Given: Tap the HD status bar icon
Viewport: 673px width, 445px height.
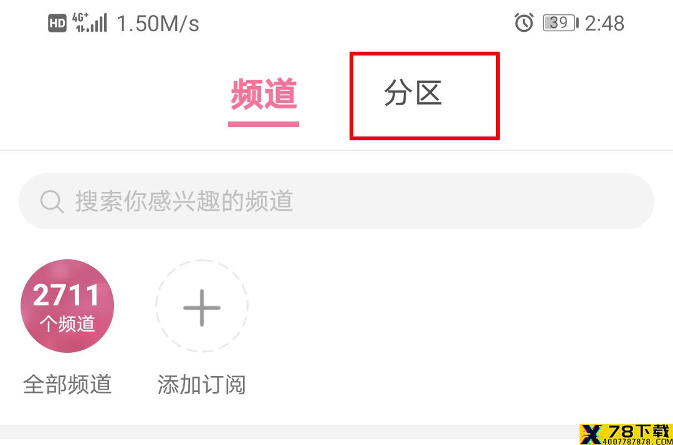Looking at the screenshot, I should coord(57,23).
